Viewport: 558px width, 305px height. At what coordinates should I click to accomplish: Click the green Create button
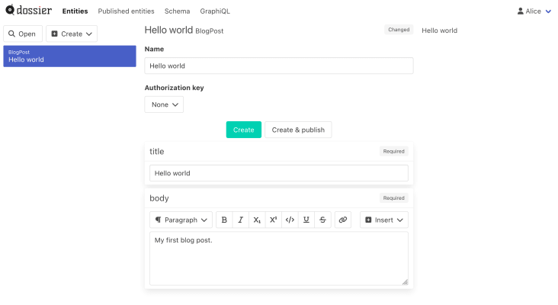coord(244,130)
